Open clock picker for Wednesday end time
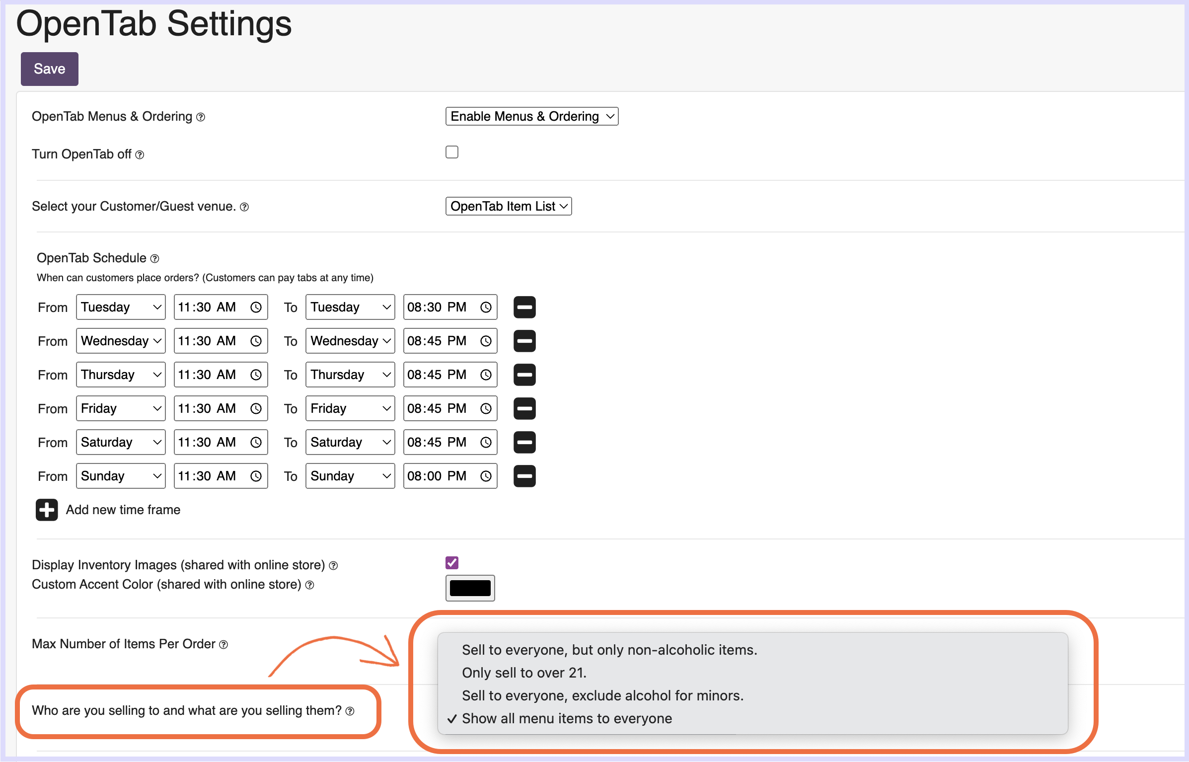1189x762 pixels. tap(486, 341)
